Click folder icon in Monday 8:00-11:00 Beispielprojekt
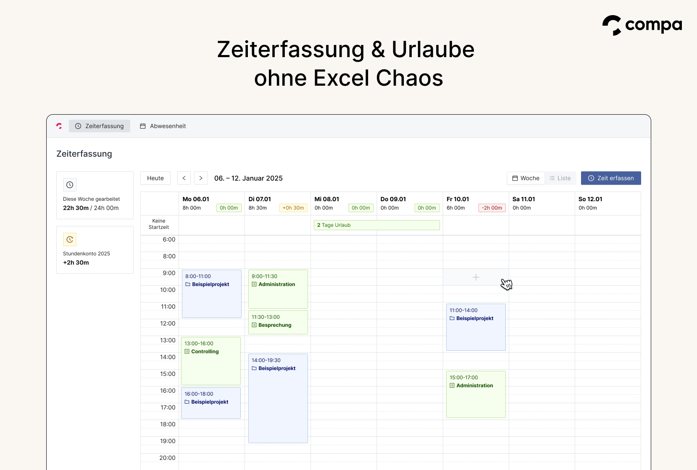Viewport: 697px width, 470px height. [x=188, y=284]
